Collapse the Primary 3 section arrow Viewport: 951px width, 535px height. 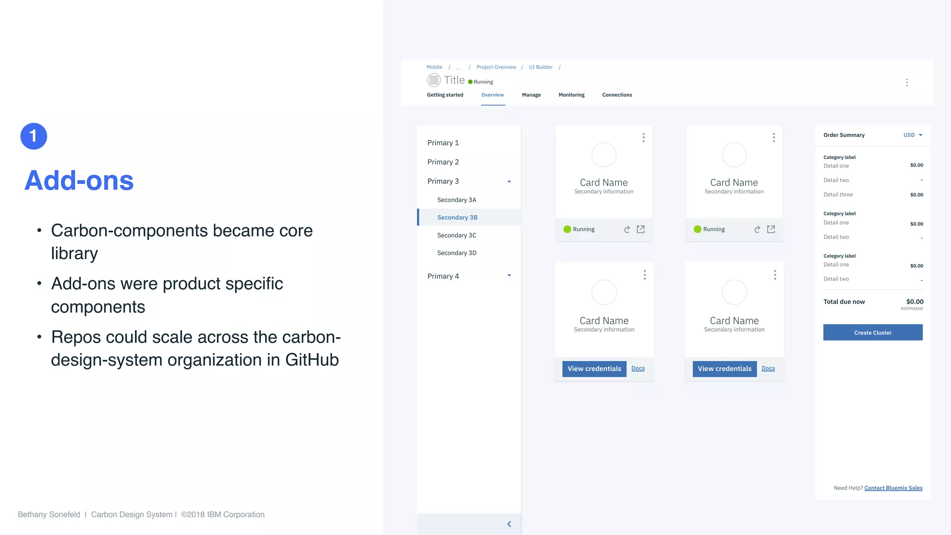(509, 182)
